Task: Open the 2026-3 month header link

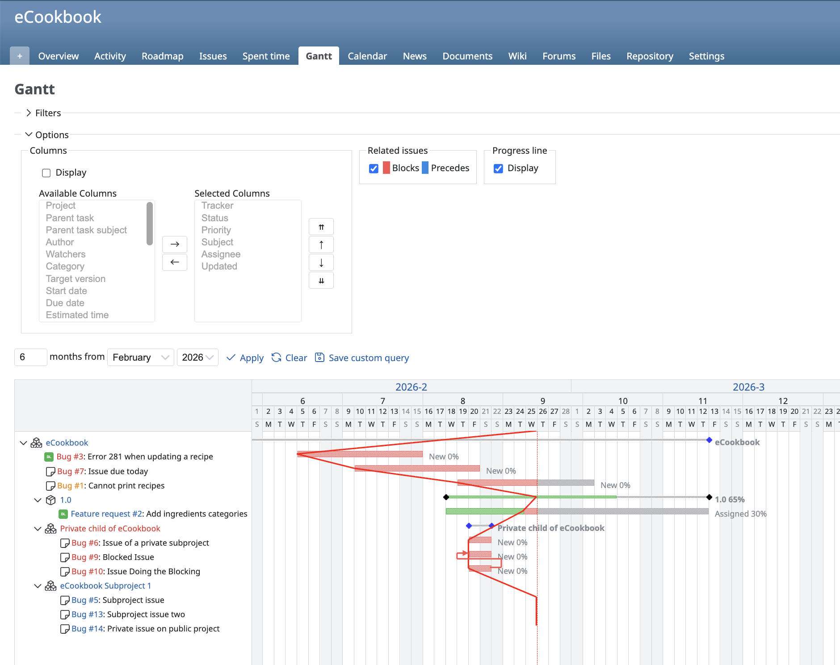Action: click(x=748, y=387)
